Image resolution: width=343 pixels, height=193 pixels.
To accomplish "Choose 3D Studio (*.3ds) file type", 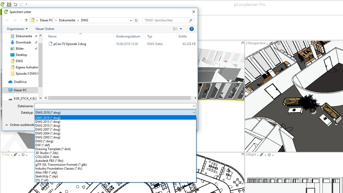I will [x=115, y=153].
